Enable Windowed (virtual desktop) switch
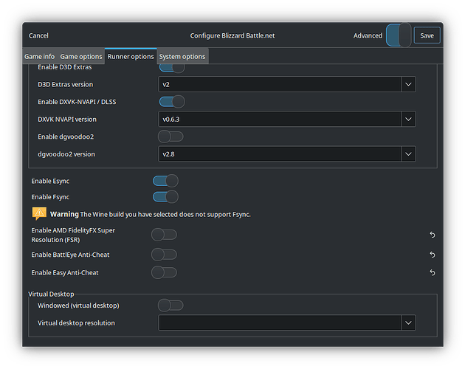 coord(171,305)
